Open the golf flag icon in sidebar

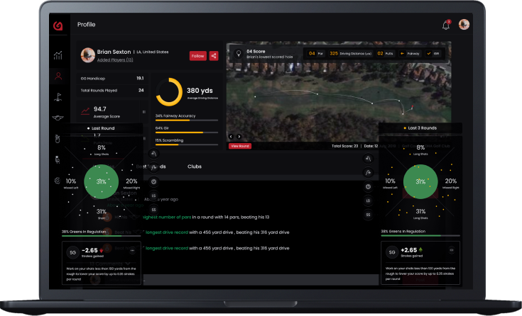click(x=58, y=98)
